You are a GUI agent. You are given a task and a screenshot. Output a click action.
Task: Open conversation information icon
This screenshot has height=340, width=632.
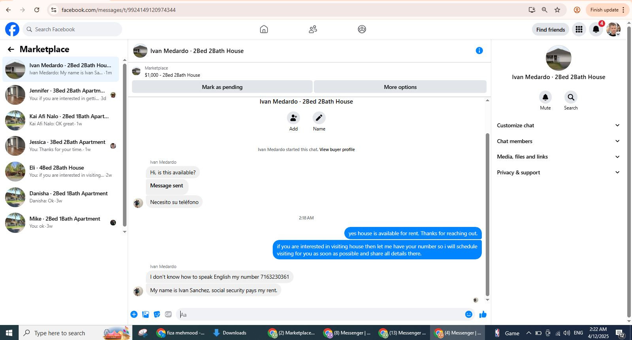point(479,51)
